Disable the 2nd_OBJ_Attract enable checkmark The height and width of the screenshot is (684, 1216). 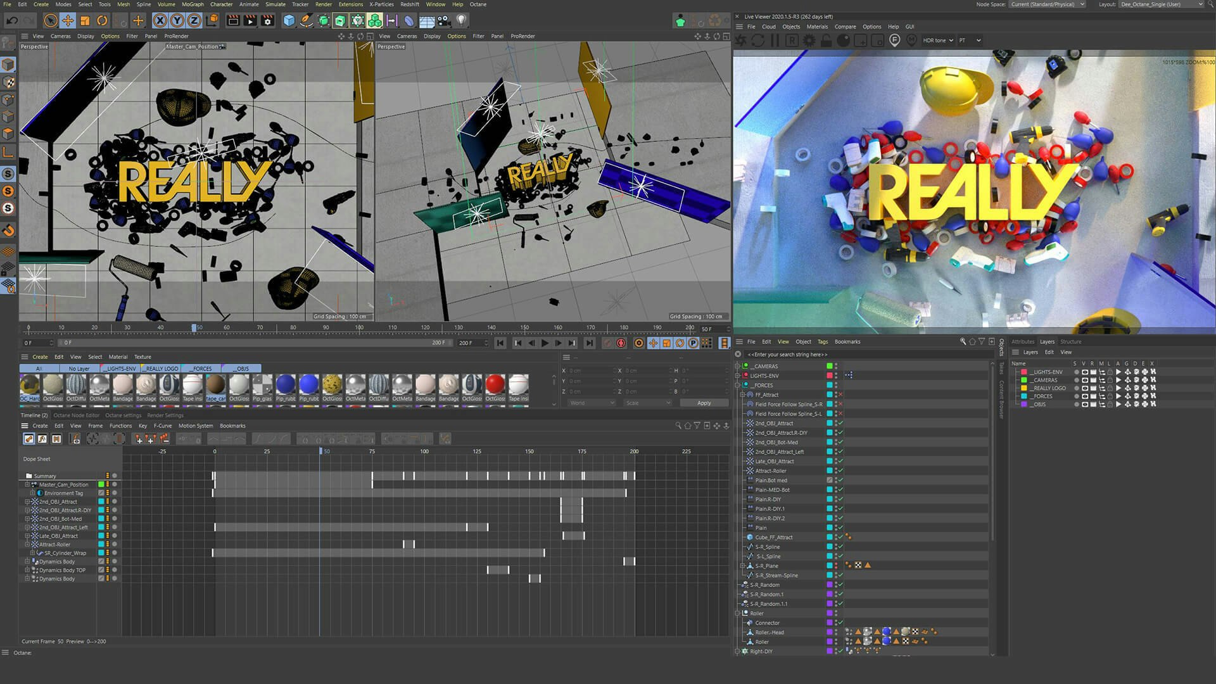click(840, 423)
